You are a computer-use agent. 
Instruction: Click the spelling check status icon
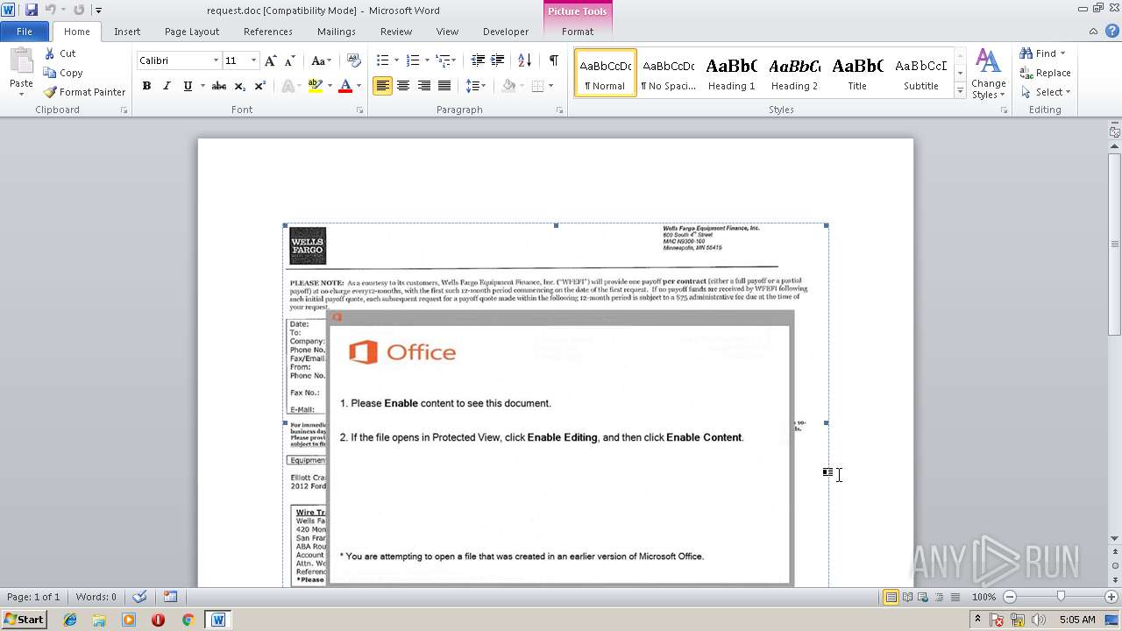138,597
